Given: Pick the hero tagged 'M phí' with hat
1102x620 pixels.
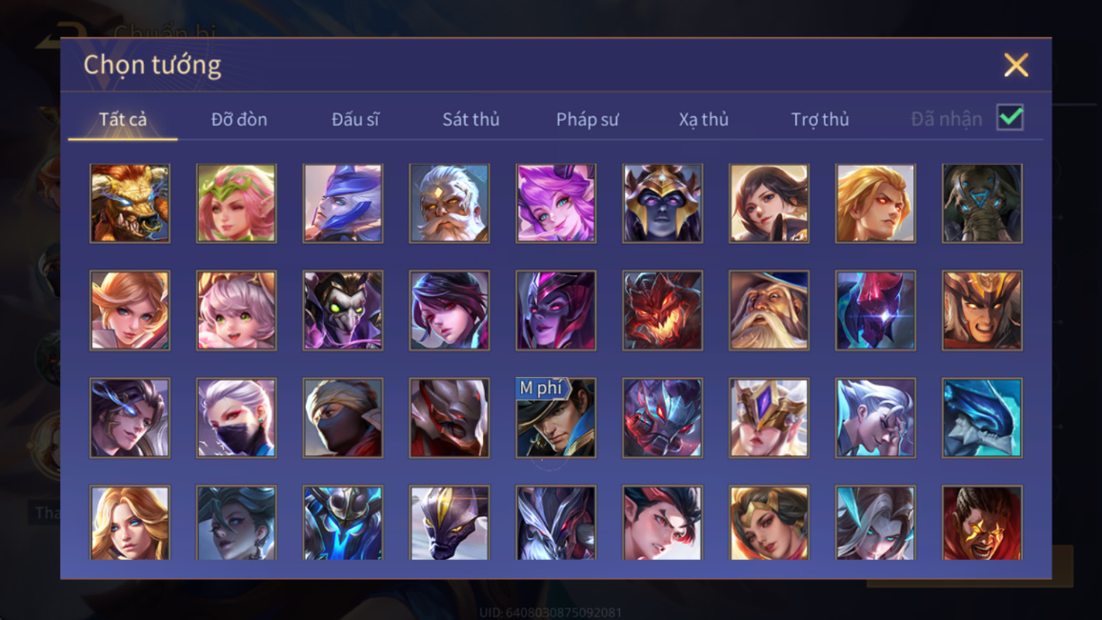Looking at the screenshot, I should coord(556,417).
